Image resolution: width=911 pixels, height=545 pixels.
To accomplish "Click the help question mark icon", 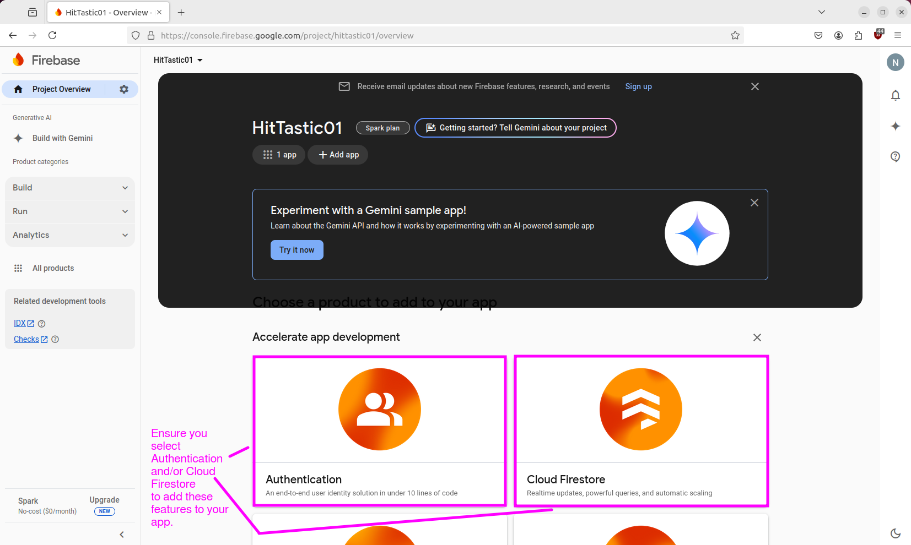I will click(896, 157).
